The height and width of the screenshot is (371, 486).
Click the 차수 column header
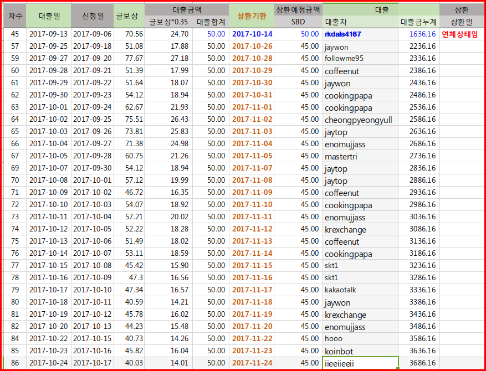(x=15, y=16)
